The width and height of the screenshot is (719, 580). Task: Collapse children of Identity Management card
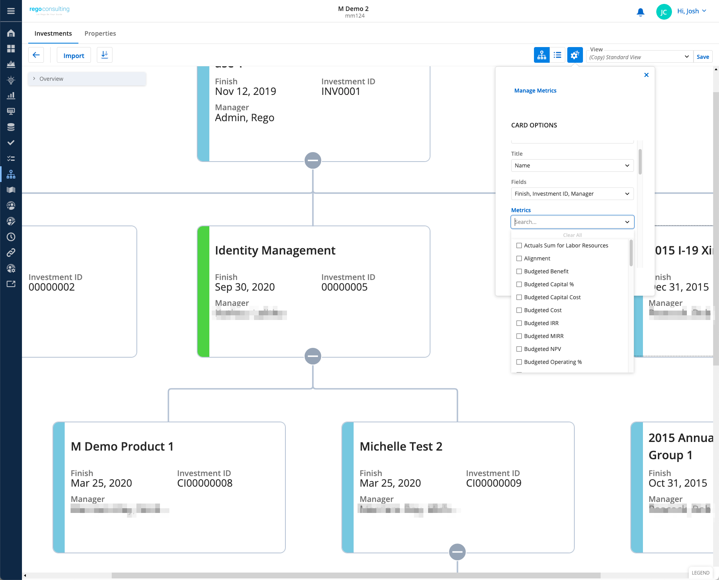pos(313,356)
